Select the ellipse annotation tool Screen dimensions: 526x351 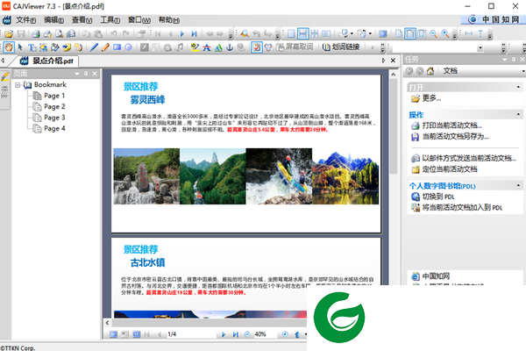coord(129,47)
